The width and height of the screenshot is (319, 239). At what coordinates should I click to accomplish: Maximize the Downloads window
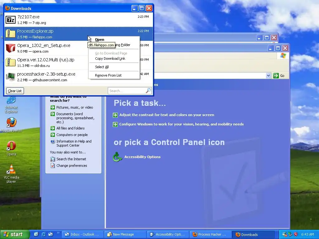pos(142,8)
